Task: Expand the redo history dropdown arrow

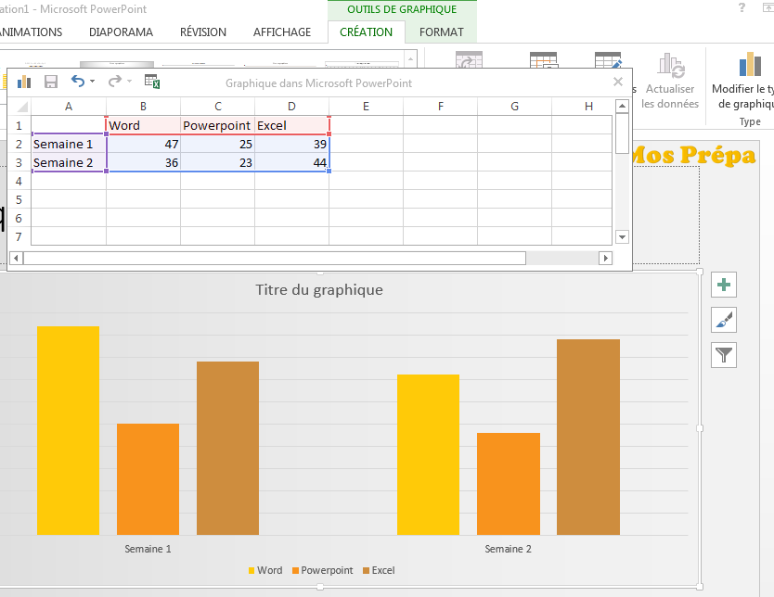Action: tap(129, 82)
